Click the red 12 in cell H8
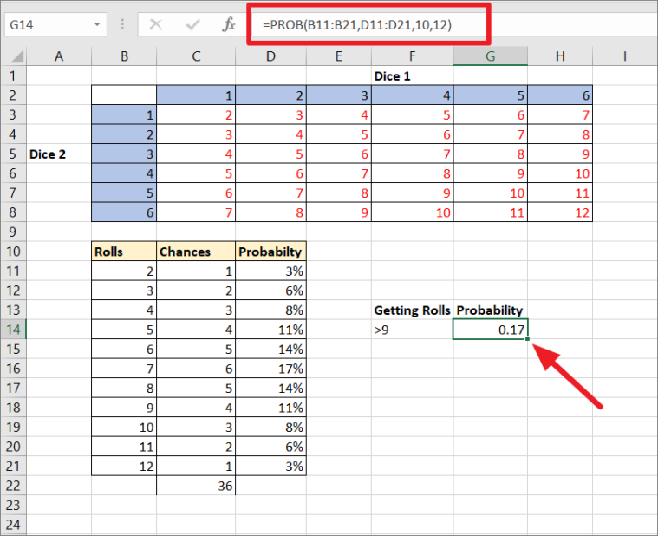 pos(560,212)
